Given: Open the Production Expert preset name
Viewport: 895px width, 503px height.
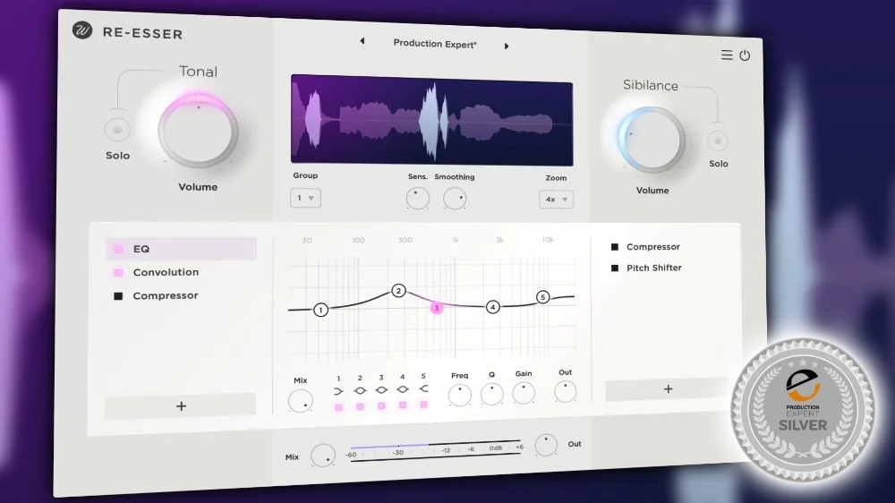Looking at the screenshot, I should 435,43.
